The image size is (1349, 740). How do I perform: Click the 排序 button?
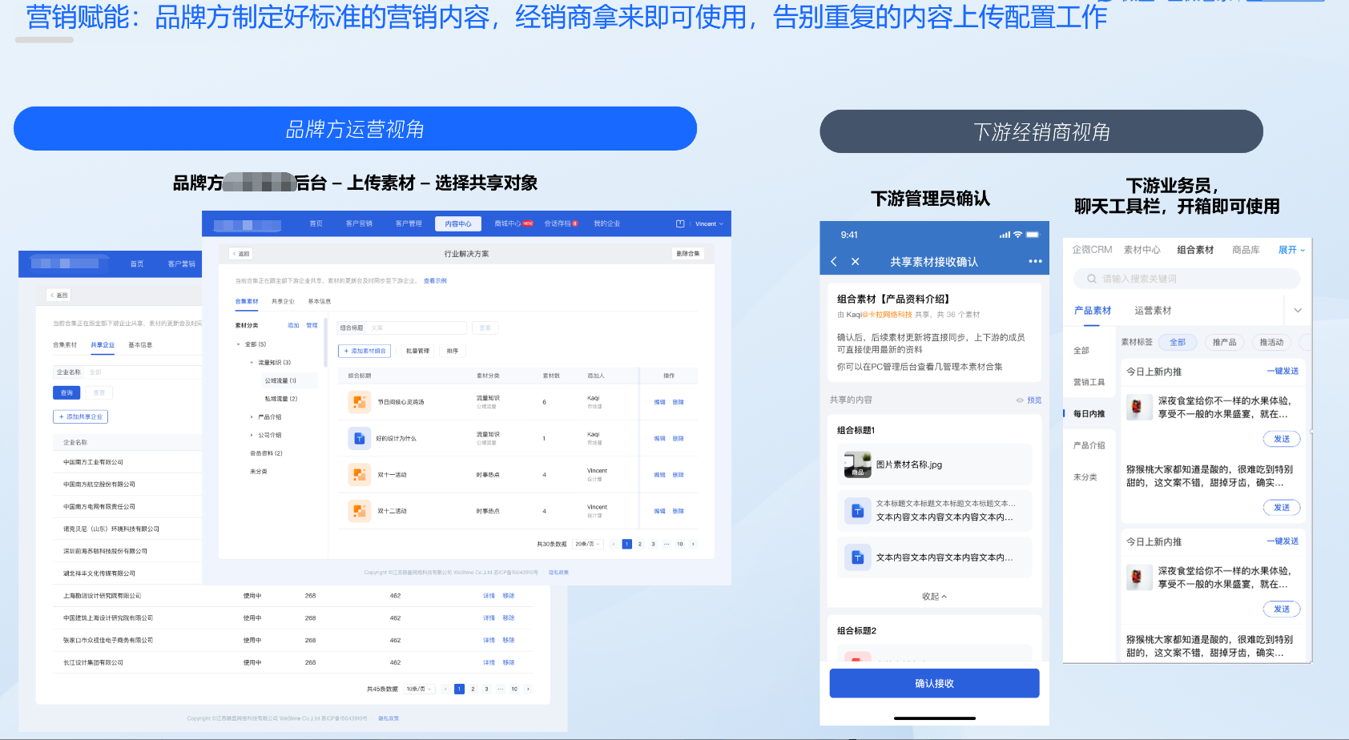453,351
